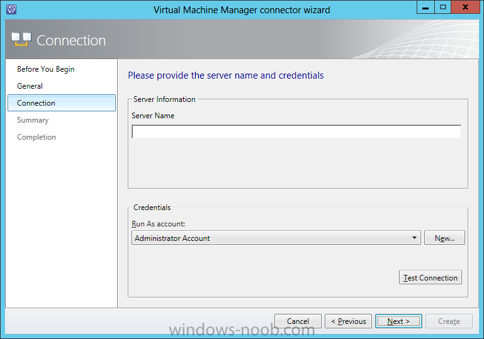Go to Before You Begin step
Image resolution: width=484 pixels, height=339 pixels.
[x=46, y=69]
